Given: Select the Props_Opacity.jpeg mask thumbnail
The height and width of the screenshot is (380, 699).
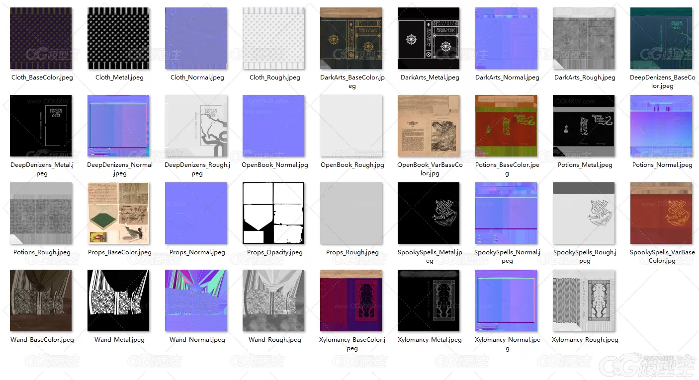Looking at the screenshot, I should click(x=273, y=213).
